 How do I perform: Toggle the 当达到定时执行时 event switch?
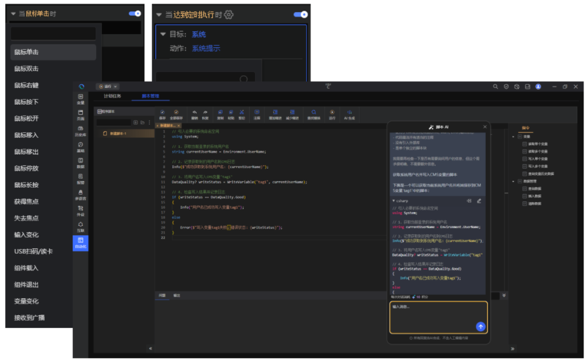click(300, 14)
